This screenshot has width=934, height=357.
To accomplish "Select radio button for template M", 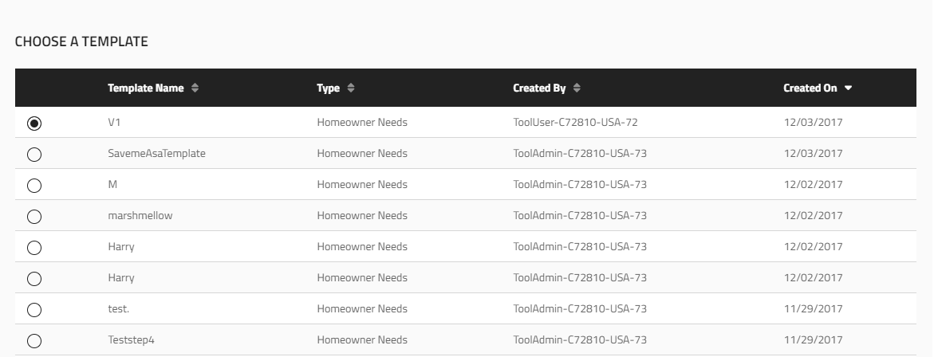I will [34, 185].
